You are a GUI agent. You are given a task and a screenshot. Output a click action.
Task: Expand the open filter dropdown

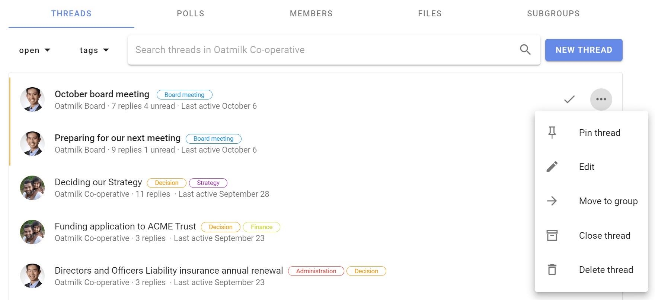(x=35, y=50)
